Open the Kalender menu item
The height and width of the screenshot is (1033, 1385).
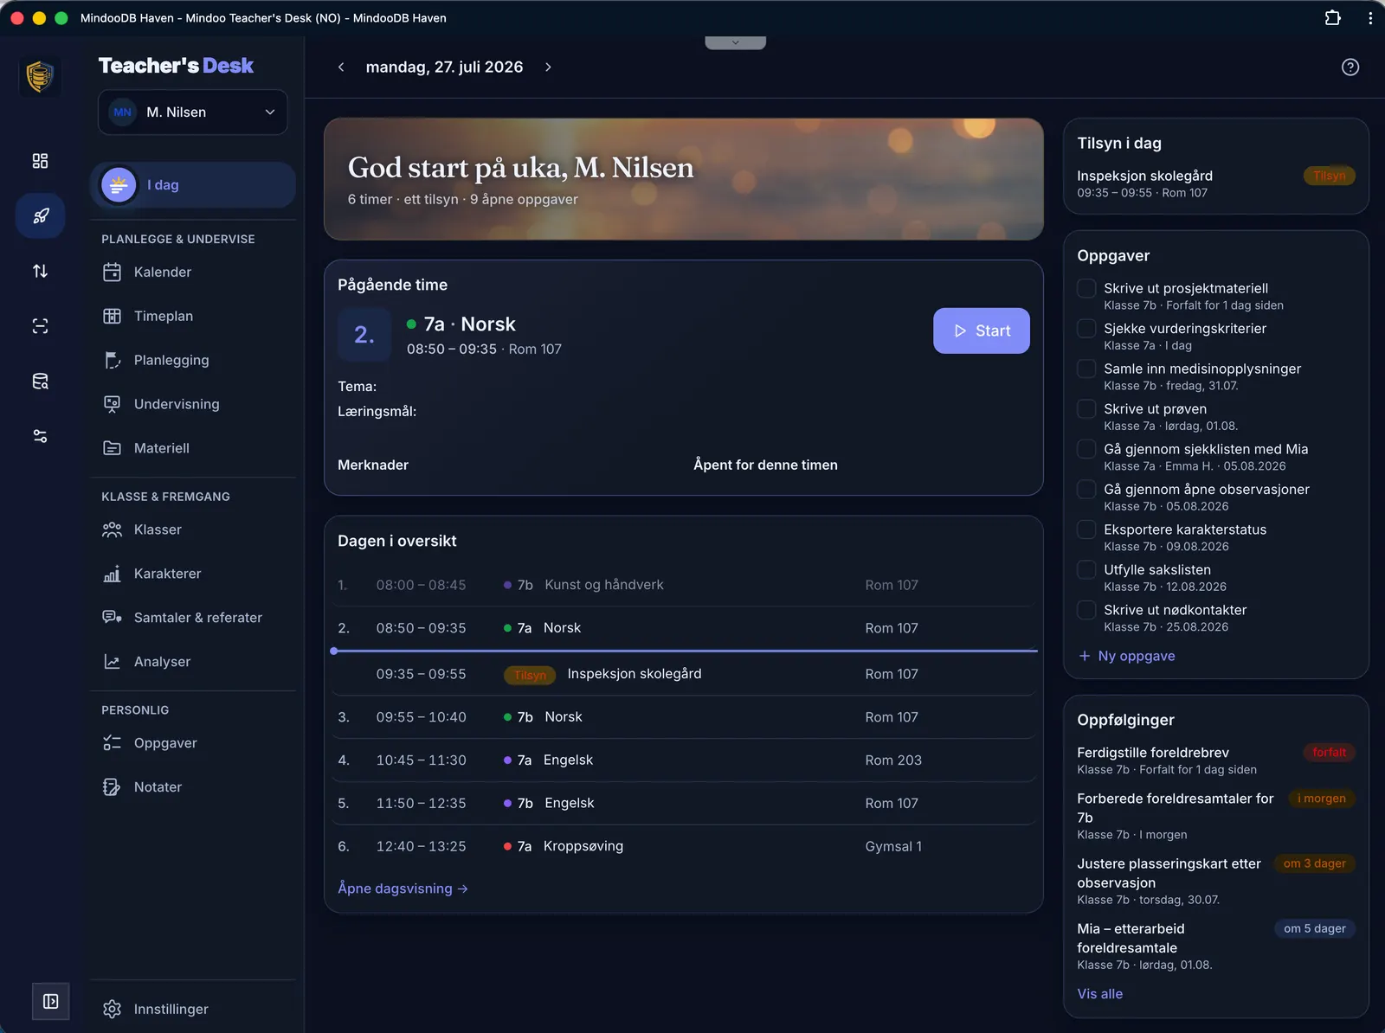(193, 273)
